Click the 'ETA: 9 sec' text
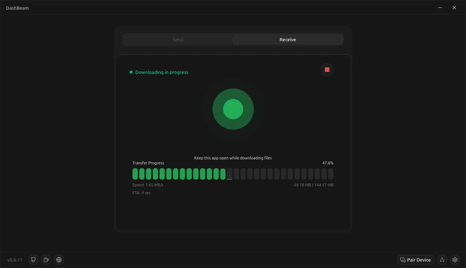This screenshot has width=466, height=268. click(x=142, y=193)
